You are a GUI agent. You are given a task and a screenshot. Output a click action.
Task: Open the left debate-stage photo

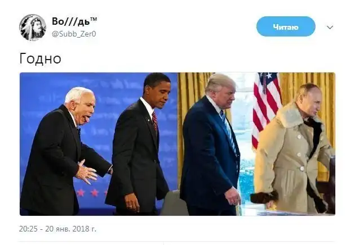pos(99,144)
